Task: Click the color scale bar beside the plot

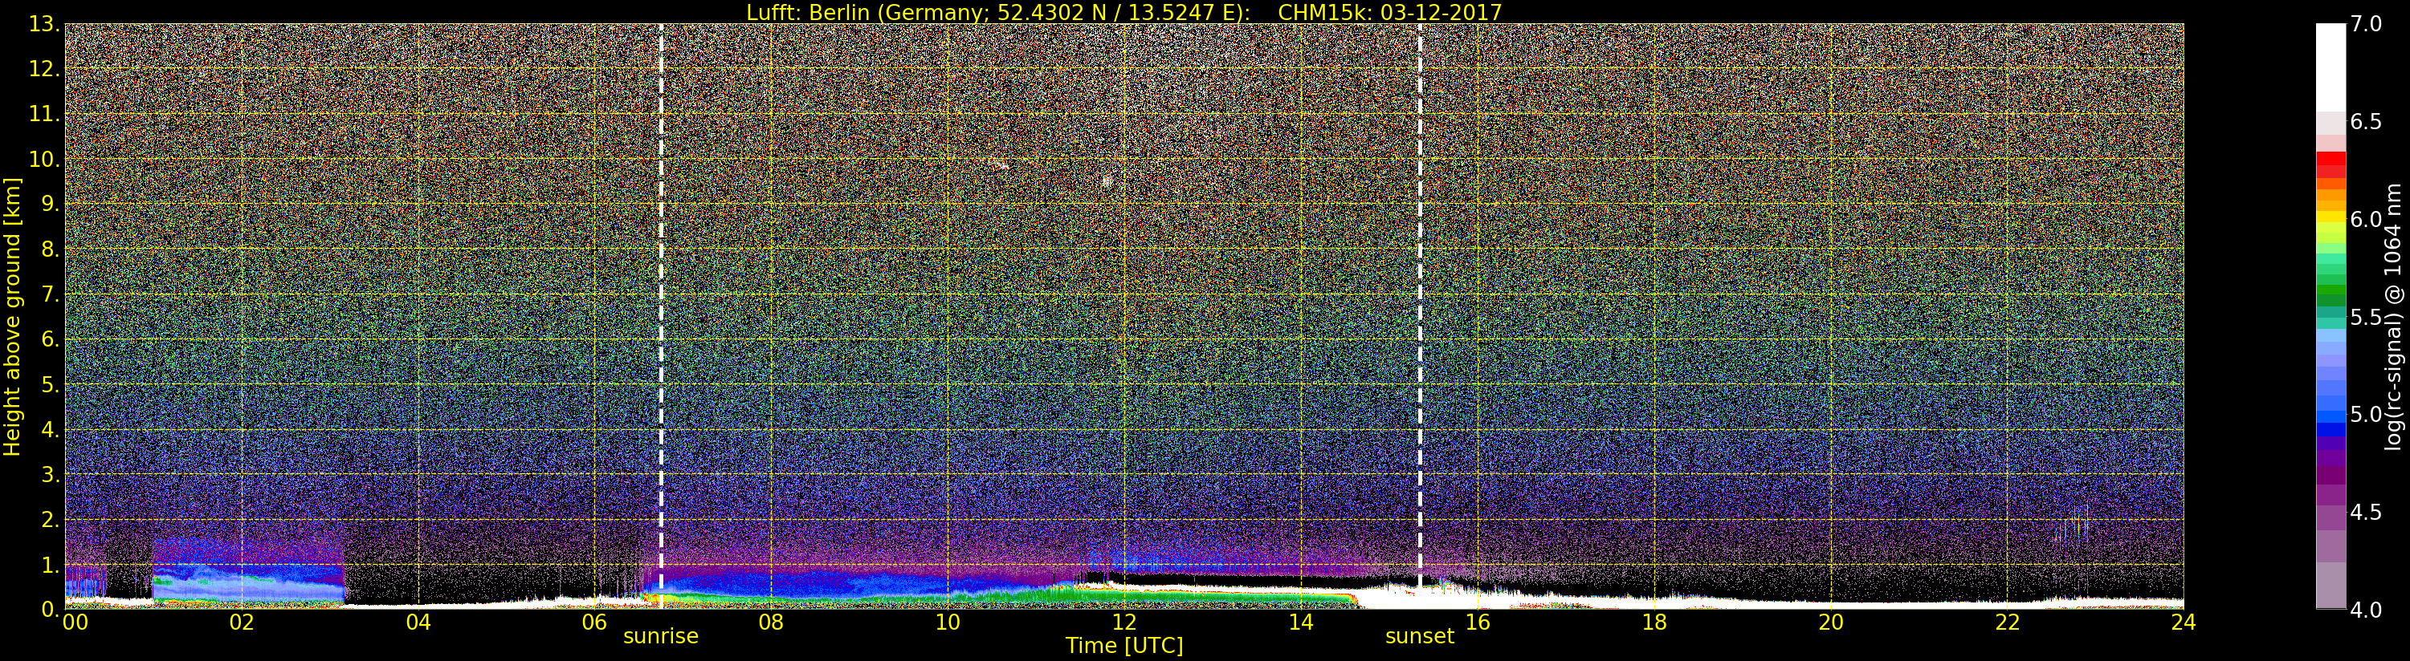Action: 2330,316
